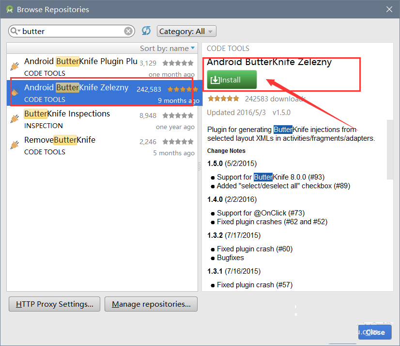Click the splitter handle between list and details

tap(200, 166)
